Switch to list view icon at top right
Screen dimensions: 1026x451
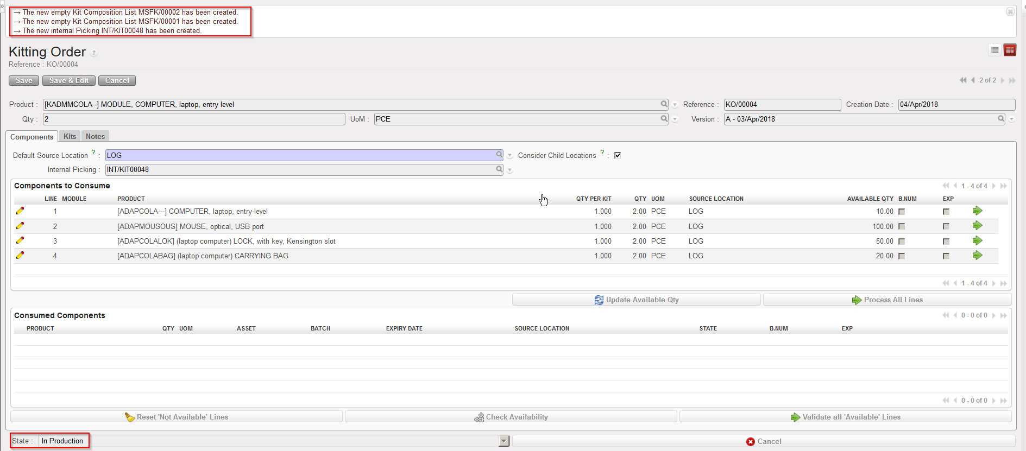coord(994,50)
